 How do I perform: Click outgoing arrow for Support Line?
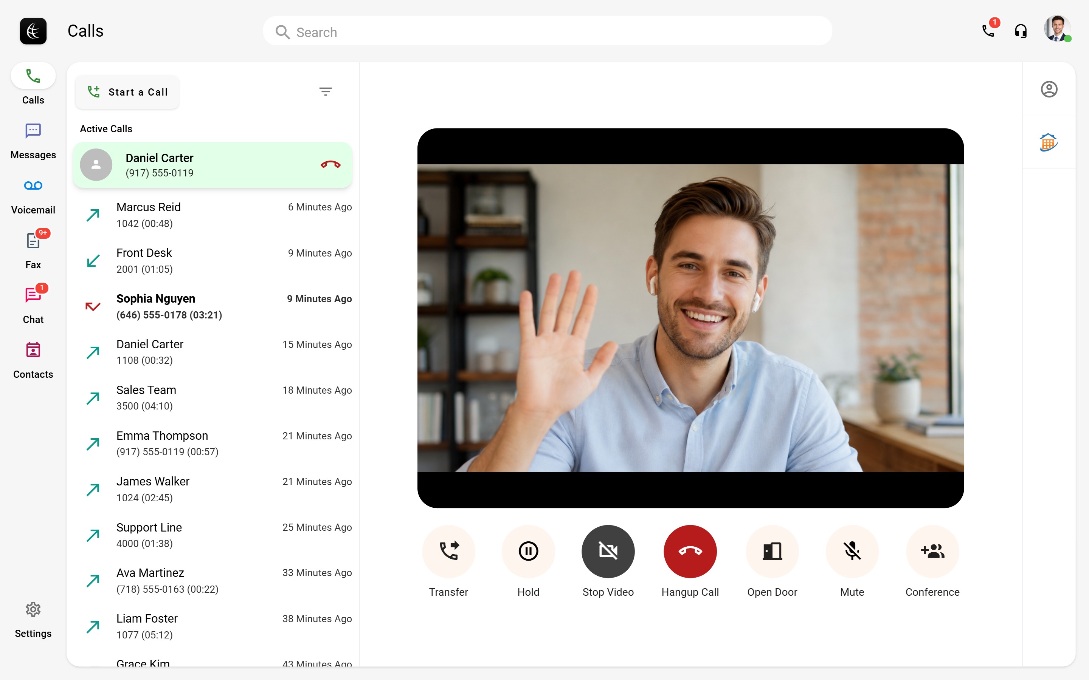93,535
